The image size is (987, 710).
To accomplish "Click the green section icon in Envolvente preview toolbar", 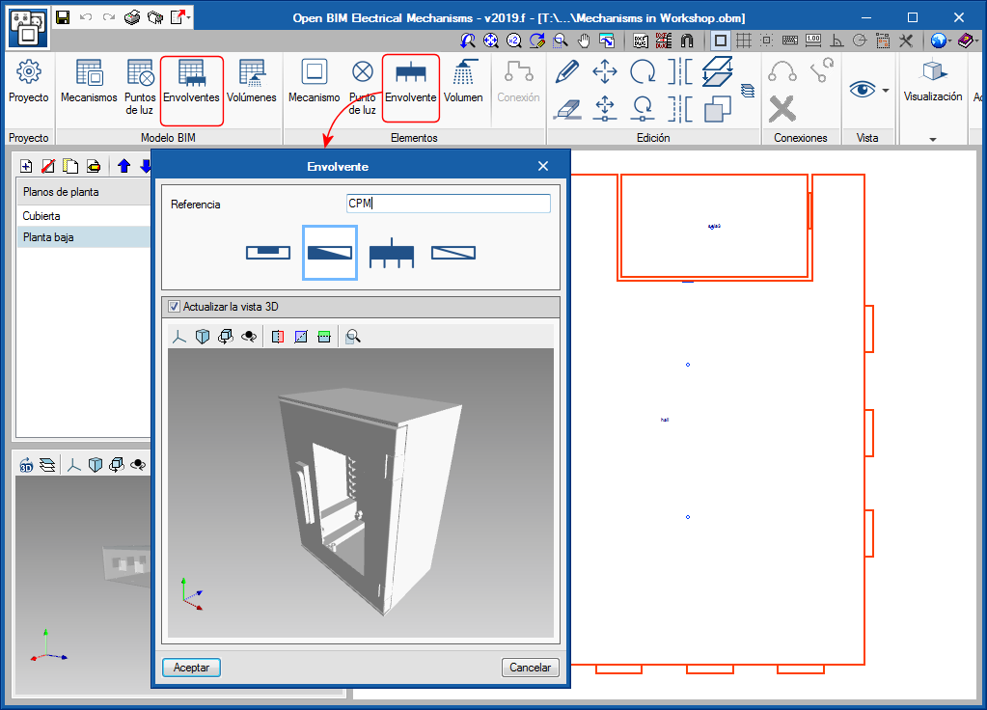I will click(x=324, y=337).
